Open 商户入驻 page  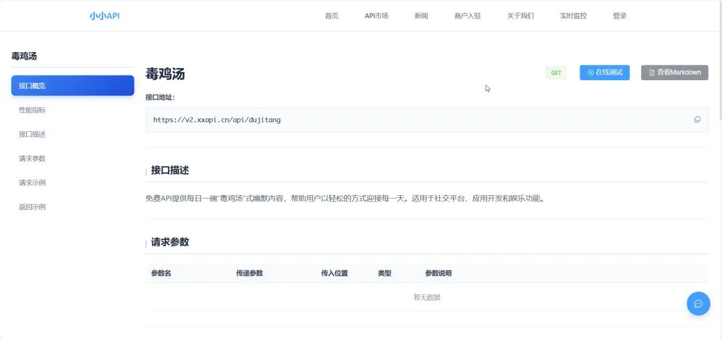click(467, 15)
